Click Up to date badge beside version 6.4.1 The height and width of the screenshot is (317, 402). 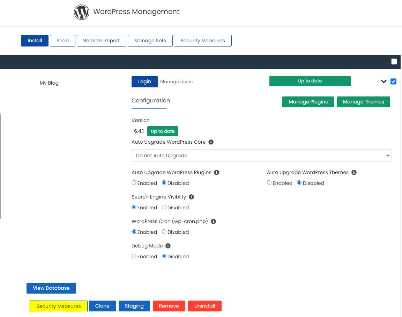point(163,131)
